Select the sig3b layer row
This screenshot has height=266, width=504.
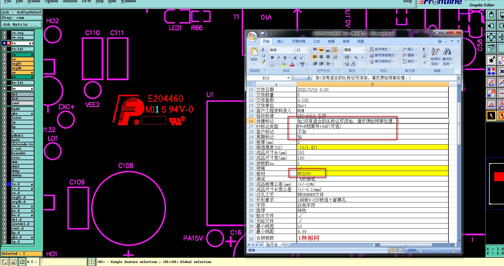(22, 68)
